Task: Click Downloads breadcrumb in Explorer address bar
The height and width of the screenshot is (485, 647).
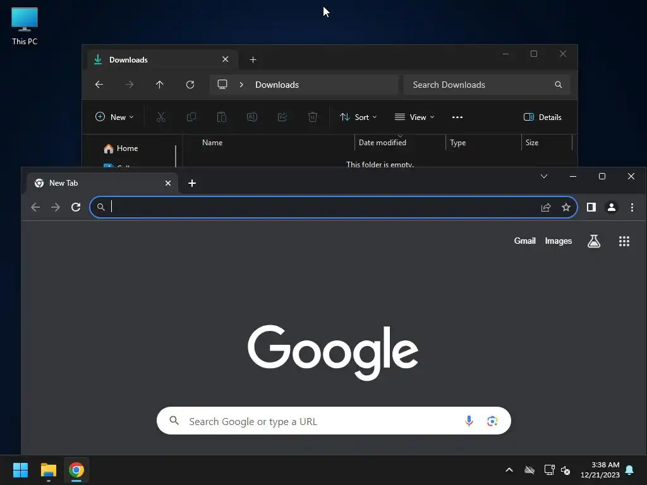Action: pyautogui.click(x=277, y=85)
